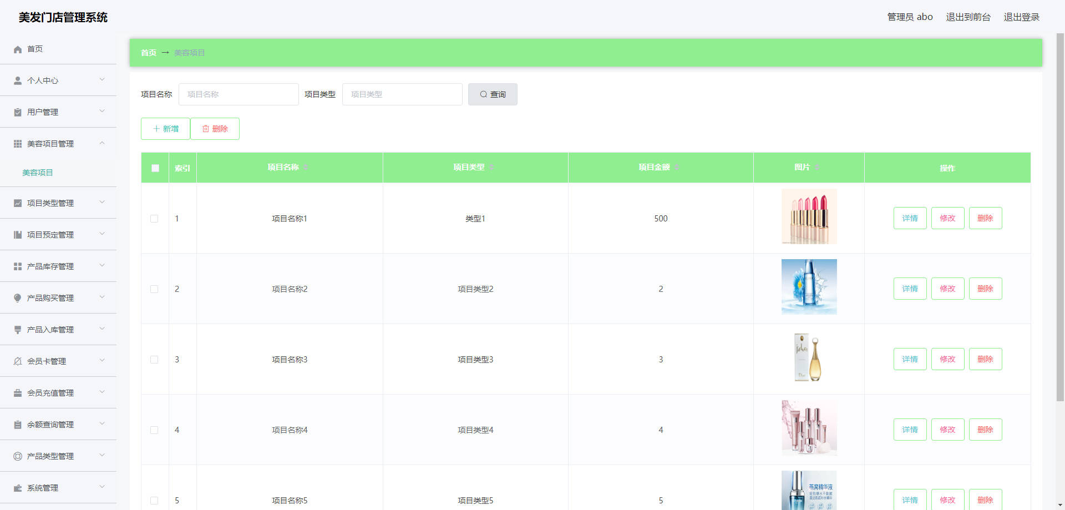Expand the 项目预定管理 chevron
1065x510 pixels.
tap(102, 234)
